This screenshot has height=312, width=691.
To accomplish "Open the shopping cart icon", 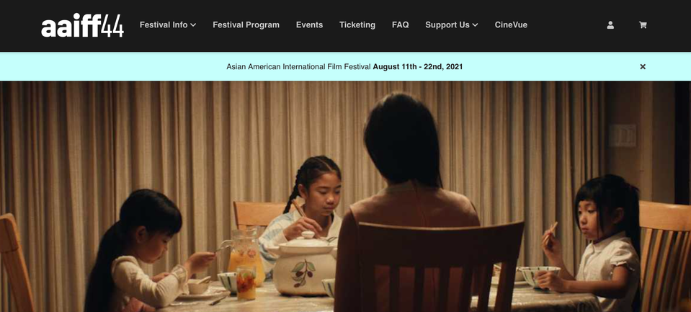I will 643,25.
